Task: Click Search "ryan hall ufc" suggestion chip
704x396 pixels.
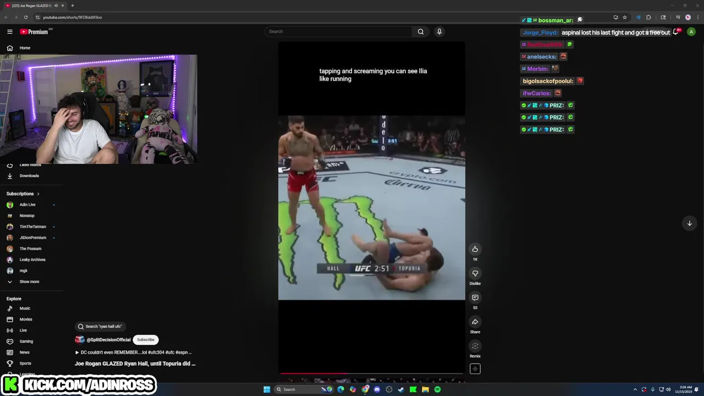Action: [100, 327]
